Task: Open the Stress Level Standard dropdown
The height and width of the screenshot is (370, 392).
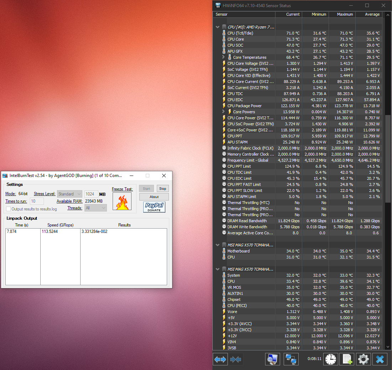Action: tap(69, 194)
